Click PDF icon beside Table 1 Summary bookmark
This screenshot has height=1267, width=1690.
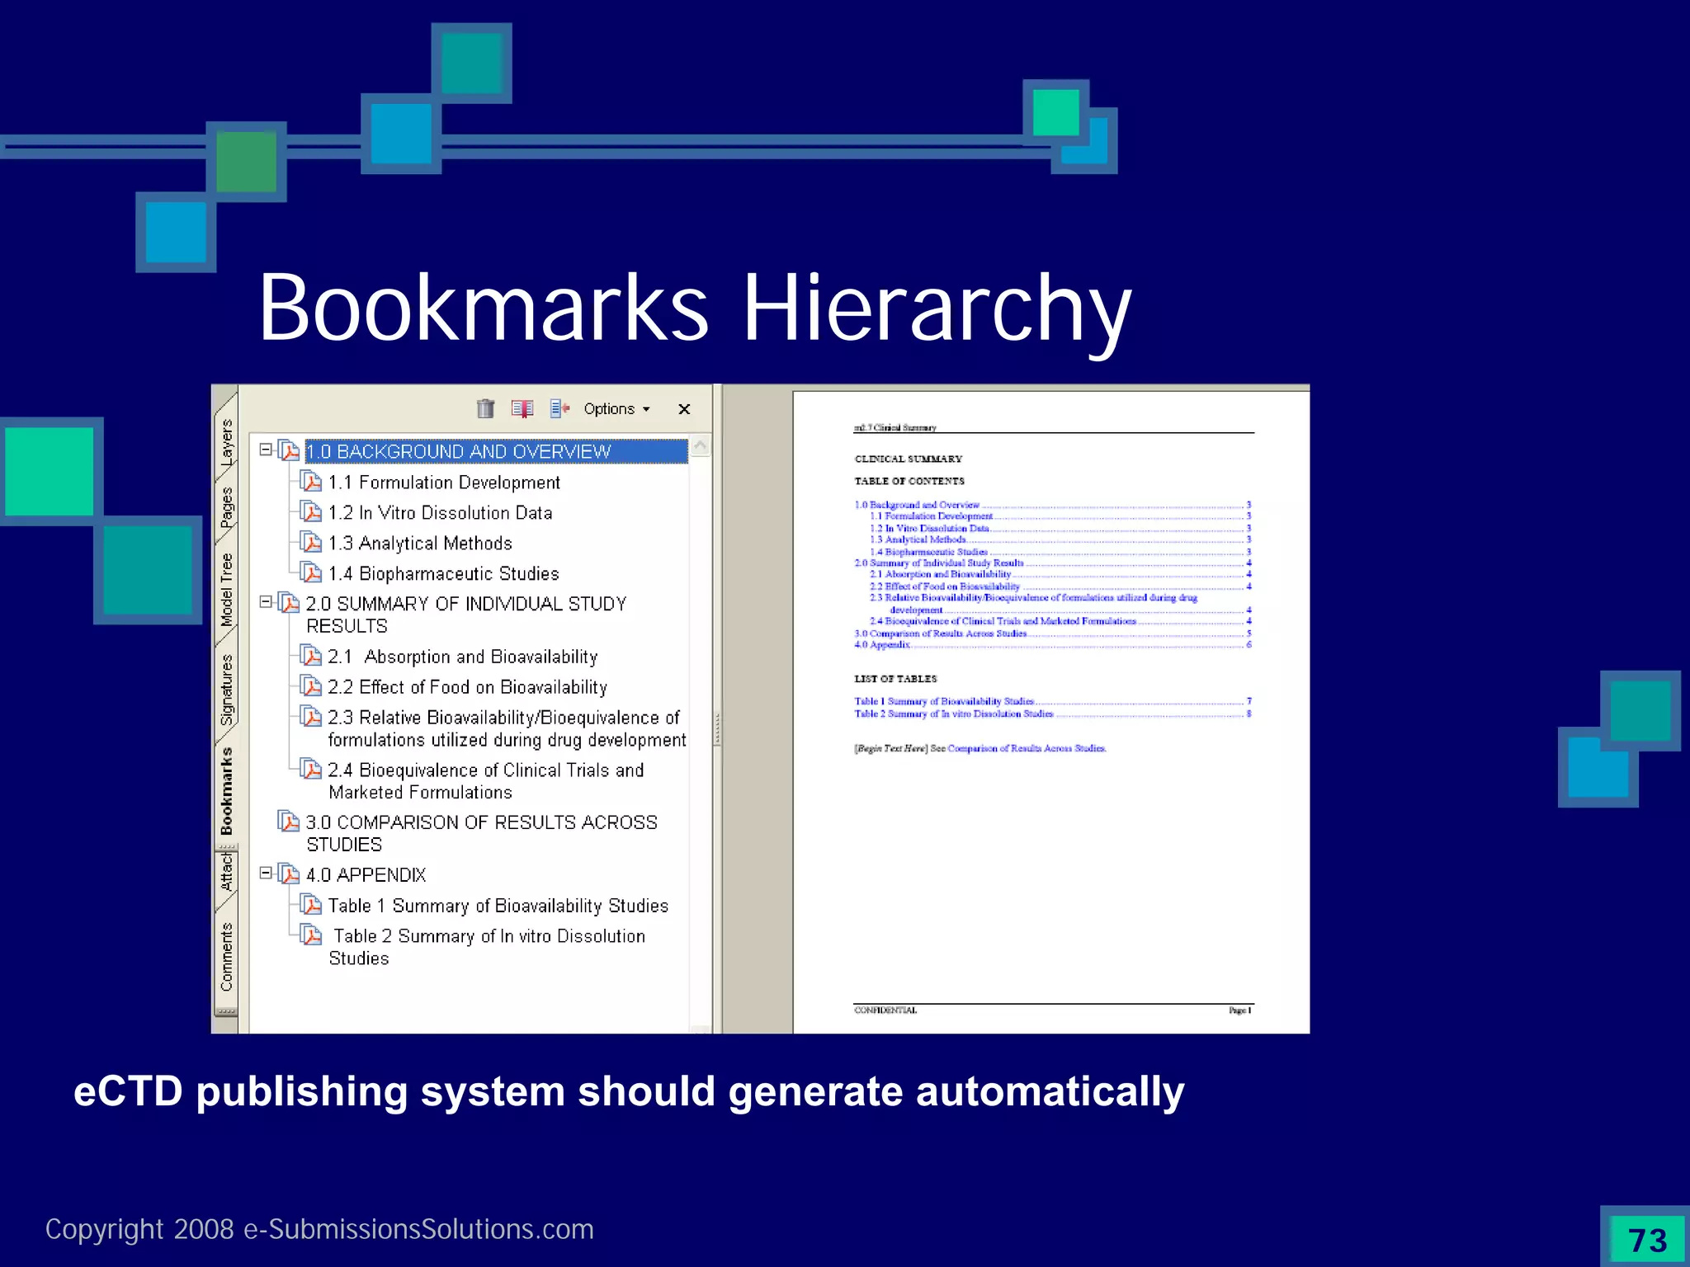(x=311, y=905)
